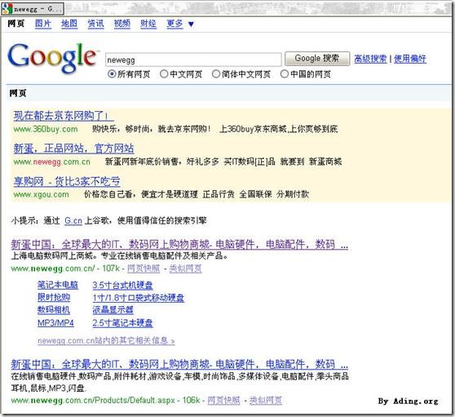Select the 'newegg - G...' browser tab

pyautogui.click(x=33, y=9)
